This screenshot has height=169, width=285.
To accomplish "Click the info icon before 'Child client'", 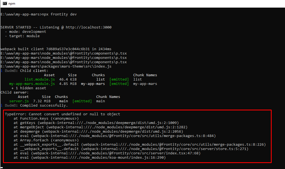I will pyautogui.click(x=2, y=71).
